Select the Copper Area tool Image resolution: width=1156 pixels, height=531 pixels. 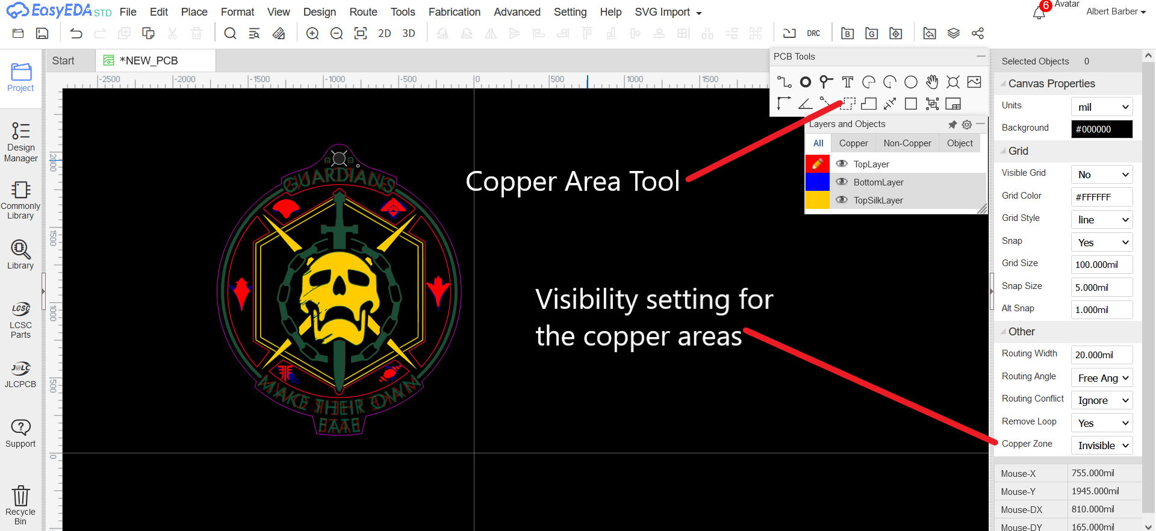click(x=848, y=104)
